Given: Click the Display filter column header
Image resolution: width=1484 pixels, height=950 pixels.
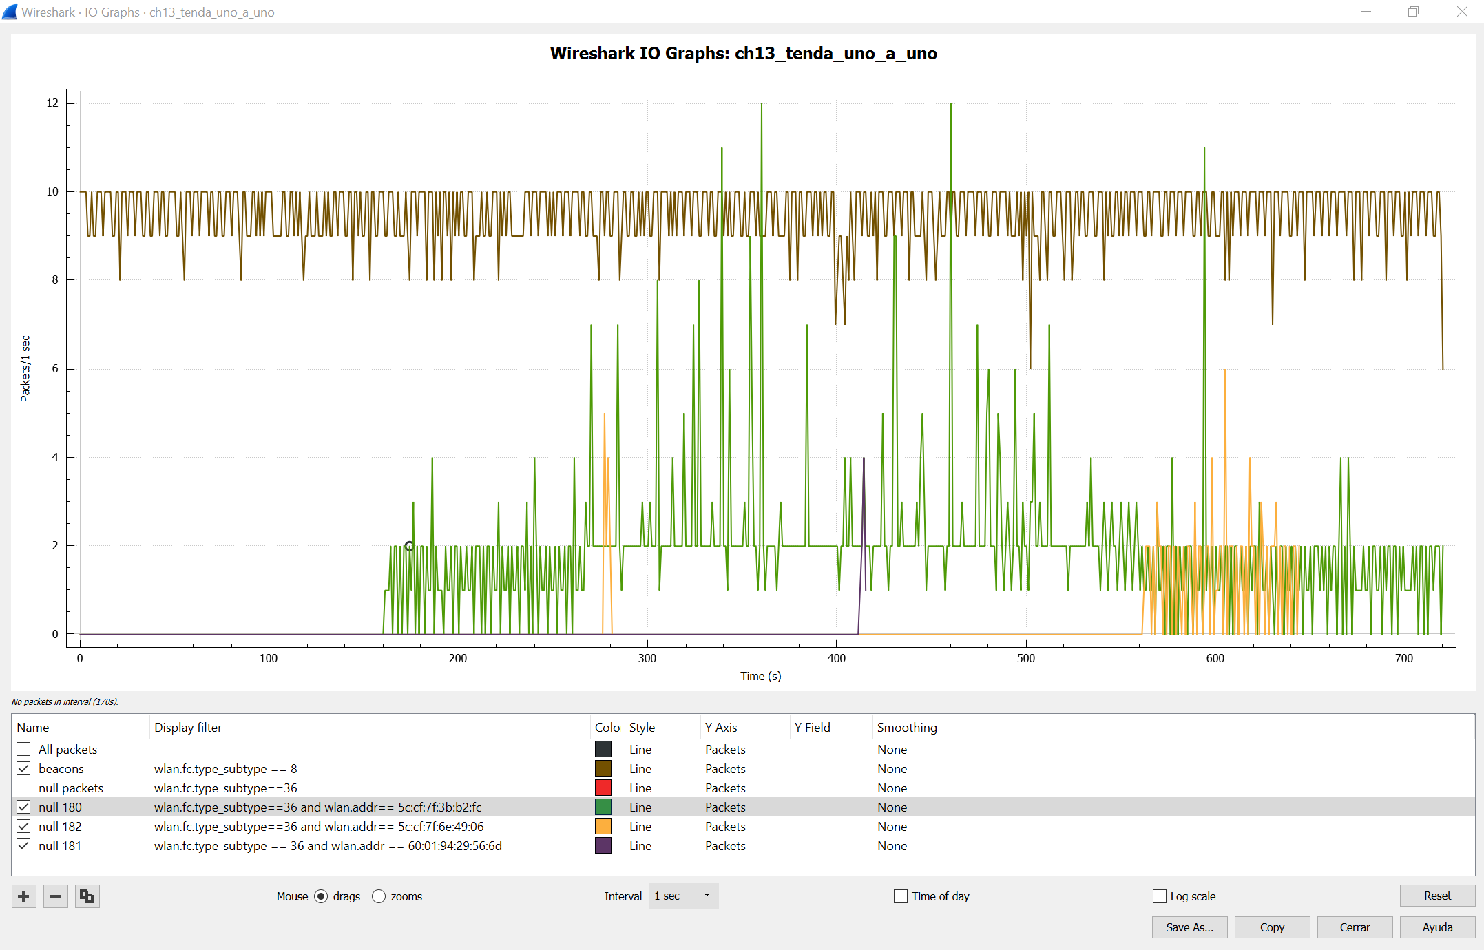Looking at the screenshot, I should (x=188, y=728).
